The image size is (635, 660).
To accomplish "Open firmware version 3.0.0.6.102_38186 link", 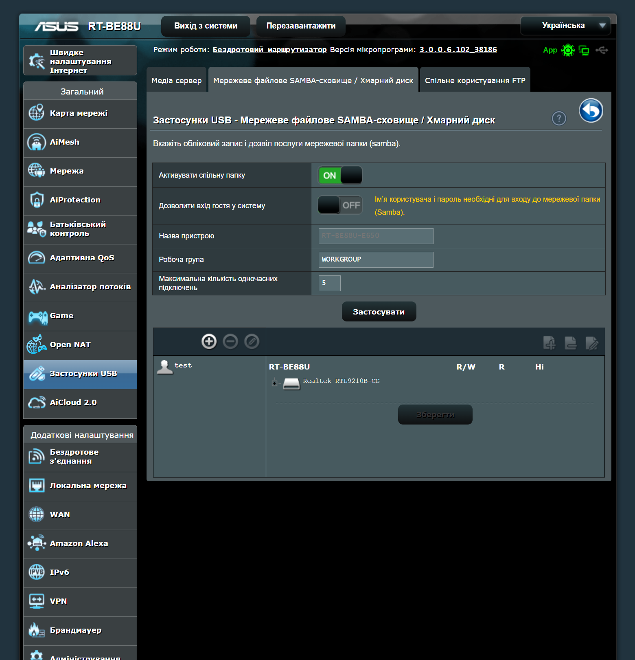I will [458, 50].
